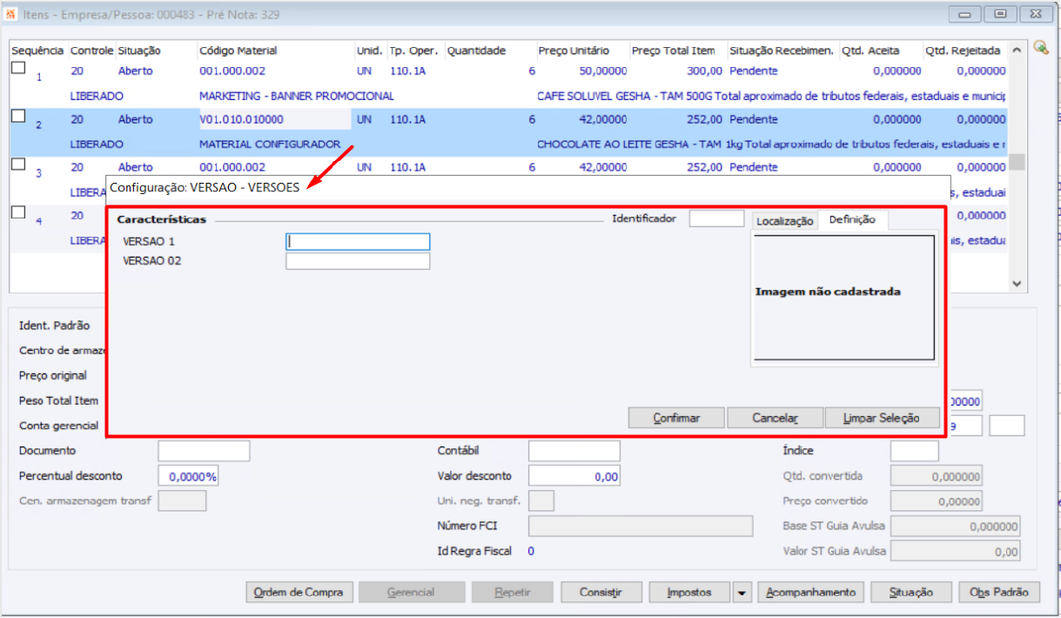Click the Situação Recebimen. column header
1061x618 pixels.
782,50
